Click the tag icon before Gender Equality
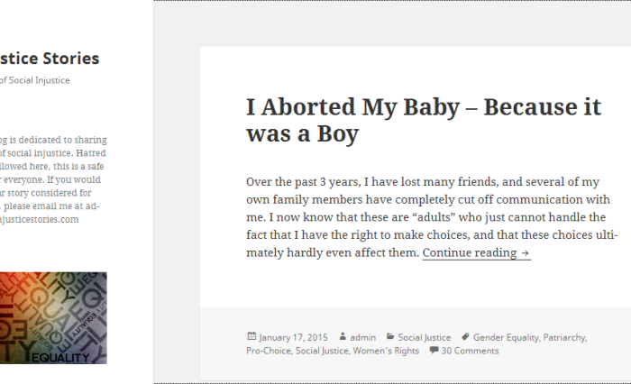 (x=465, y=336)
